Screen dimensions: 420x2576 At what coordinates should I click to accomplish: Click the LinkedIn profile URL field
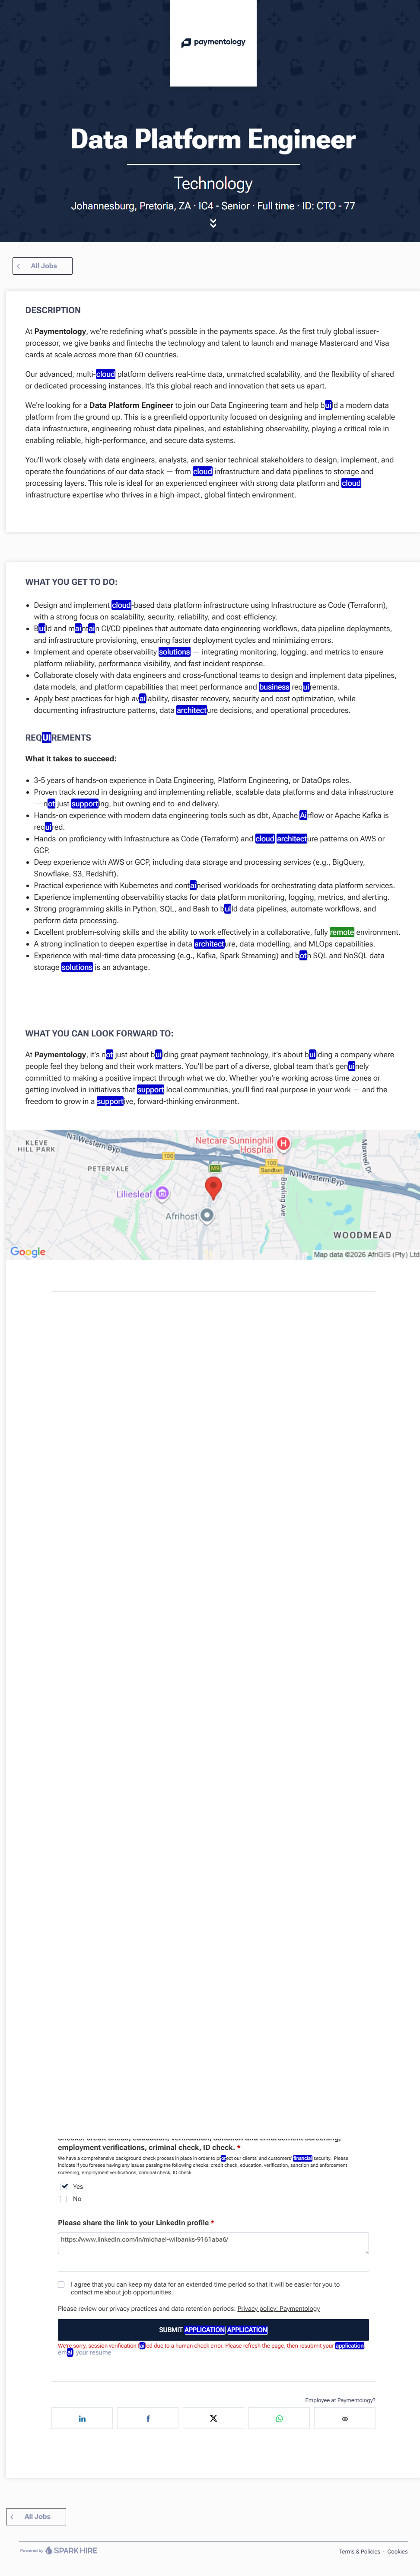click(213, 2243)
